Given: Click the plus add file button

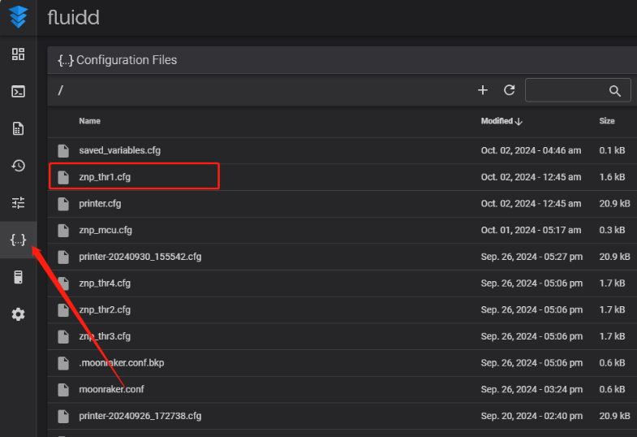Looking at the screenshot, I should 483,90.
